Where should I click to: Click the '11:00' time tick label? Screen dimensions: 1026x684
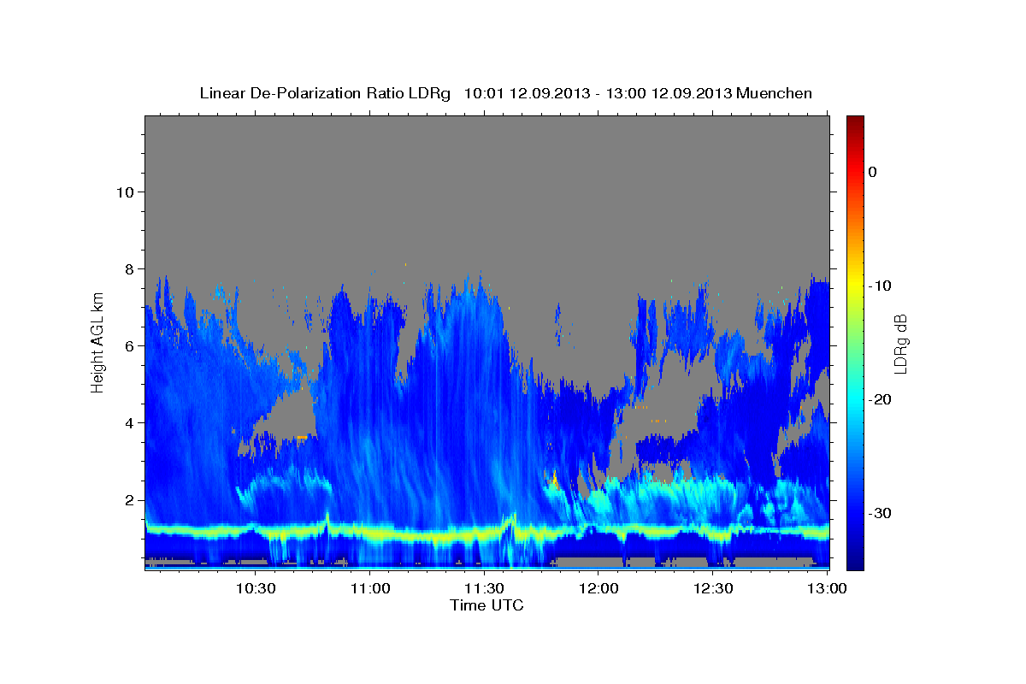370,588
